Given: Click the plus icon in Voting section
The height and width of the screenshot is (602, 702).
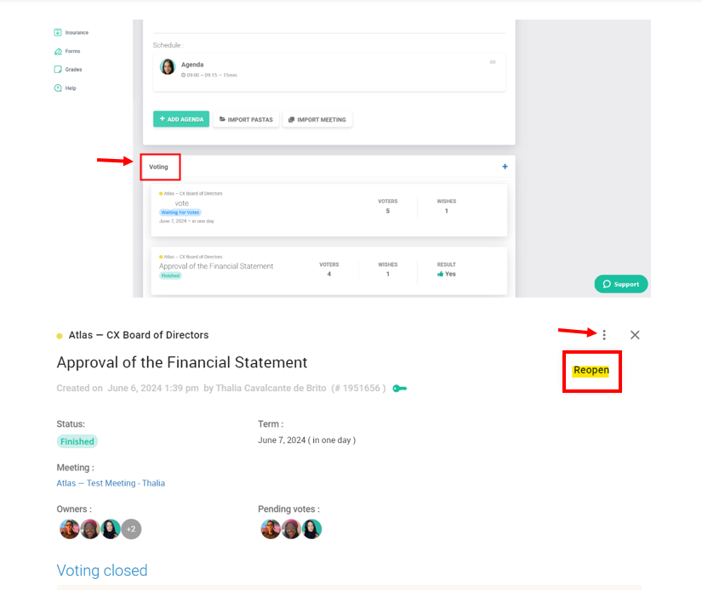Looking at the screenshot, I should 505,168.
